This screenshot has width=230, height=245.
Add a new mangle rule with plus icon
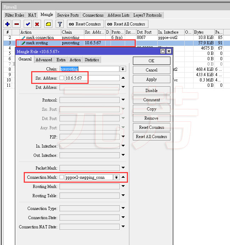click(7, 24)
